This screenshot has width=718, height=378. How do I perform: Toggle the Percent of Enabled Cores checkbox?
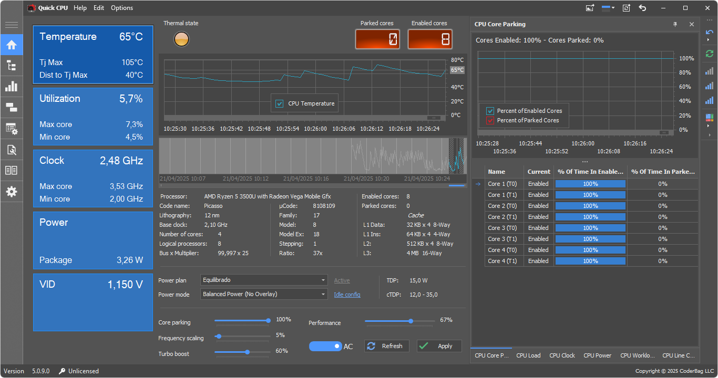coord(490,111)
